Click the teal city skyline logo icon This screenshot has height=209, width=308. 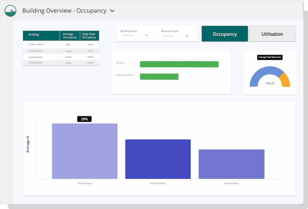(x=10, y=10)
